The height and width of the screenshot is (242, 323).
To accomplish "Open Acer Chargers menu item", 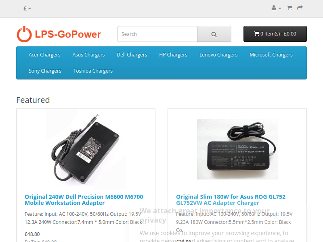I will (44, 55).
